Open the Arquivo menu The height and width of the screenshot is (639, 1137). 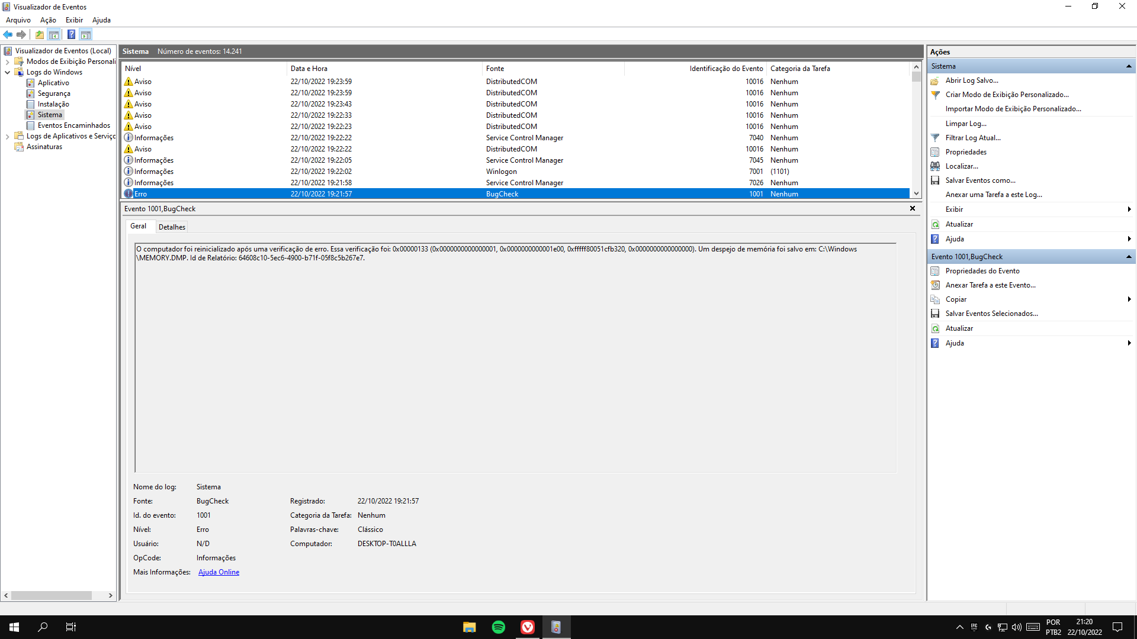(x=18, y=20)
